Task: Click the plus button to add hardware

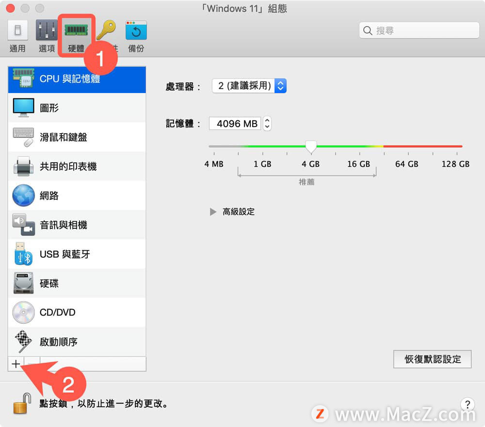Action: pyautogui.click(x=16, y=364)
